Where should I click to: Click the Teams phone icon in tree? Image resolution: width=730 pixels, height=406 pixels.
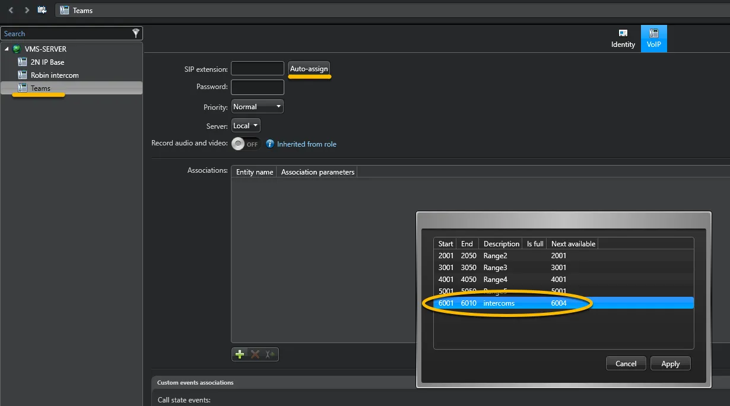click(x=23, y=88)
